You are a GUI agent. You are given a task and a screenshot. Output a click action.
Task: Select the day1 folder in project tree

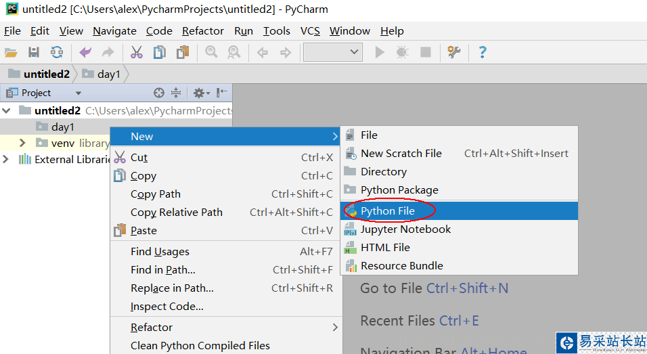(62, 127)
